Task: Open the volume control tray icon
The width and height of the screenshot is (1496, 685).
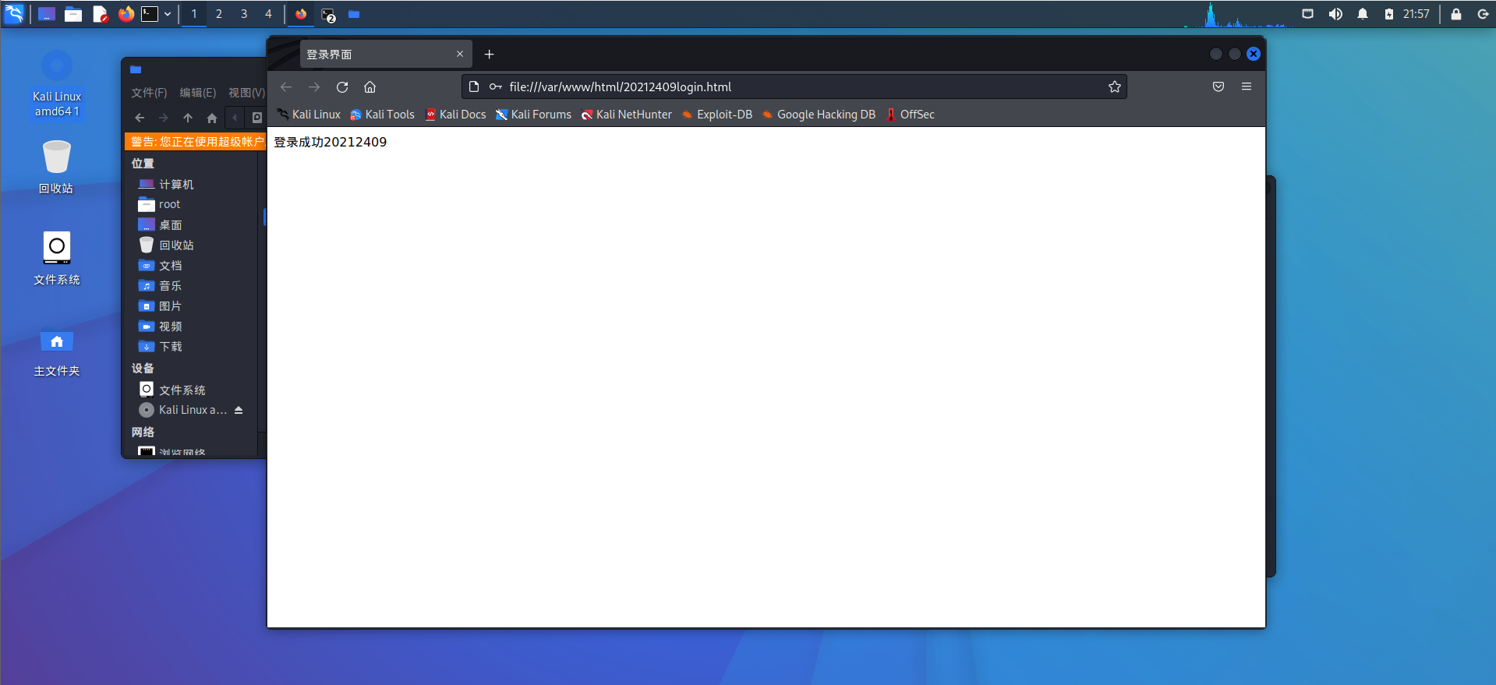Action: pos(1335,14)
